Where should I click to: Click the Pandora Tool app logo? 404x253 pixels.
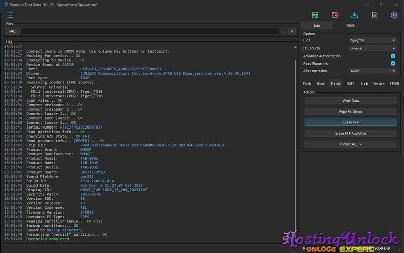[6, 5]
